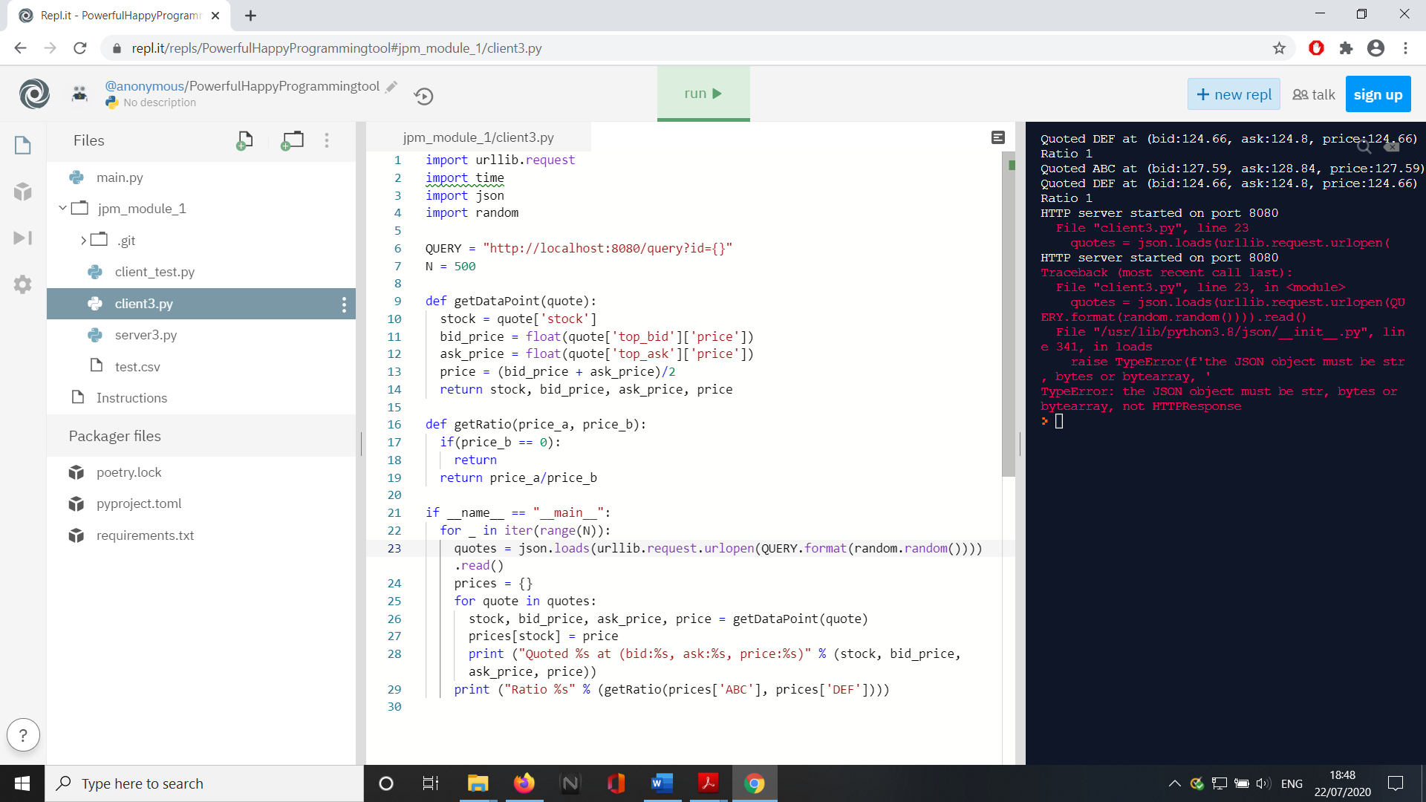
Task: Open the editor file list icon near client3.py tab
Action: (998, 137)
